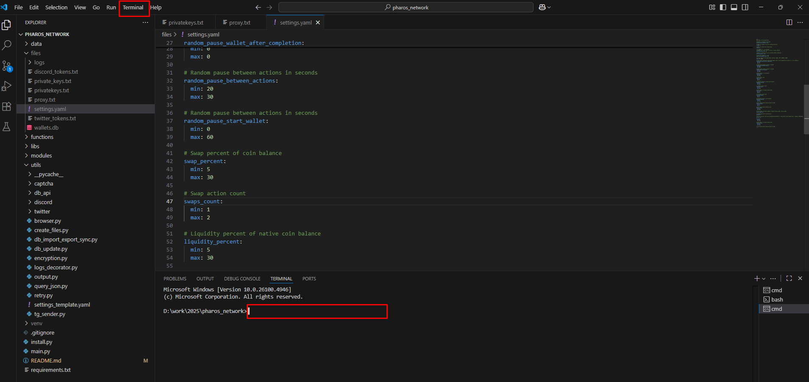
Task: Toggle the secondary side bar layout button
Action: 745,7
